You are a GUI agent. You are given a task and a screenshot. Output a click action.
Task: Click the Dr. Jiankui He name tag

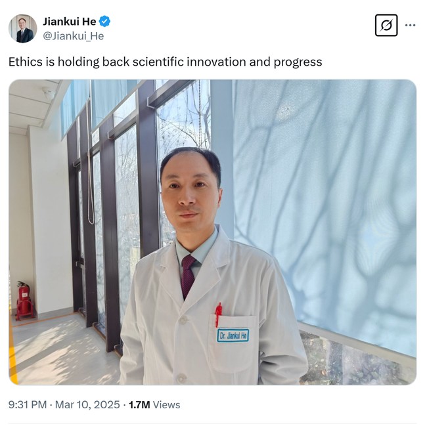233,335
